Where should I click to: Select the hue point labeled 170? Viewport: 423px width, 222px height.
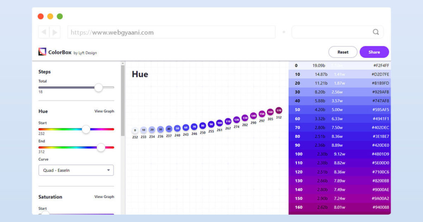(x=279, y=110)
